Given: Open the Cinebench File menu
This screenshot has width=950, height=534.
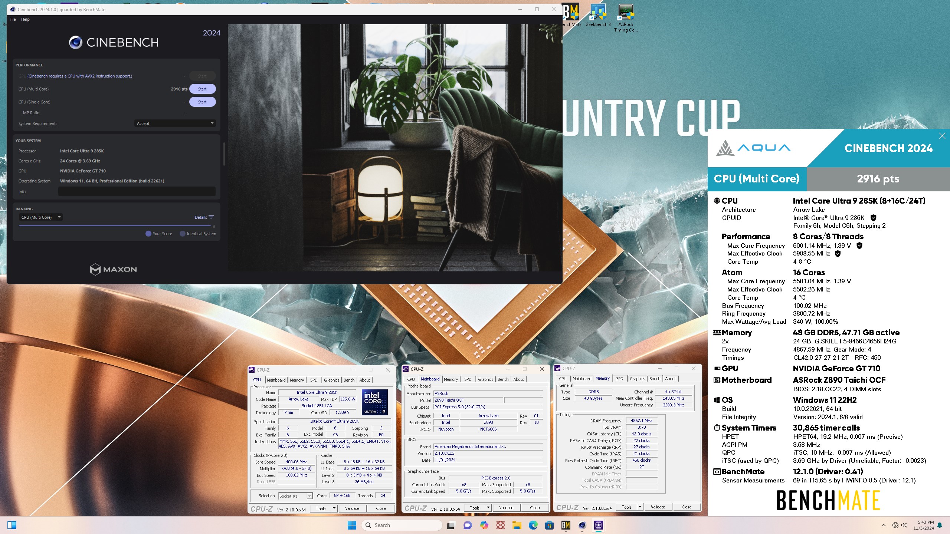Looking at the screenshot, I should pyautogui.click(x=13, y=19).
